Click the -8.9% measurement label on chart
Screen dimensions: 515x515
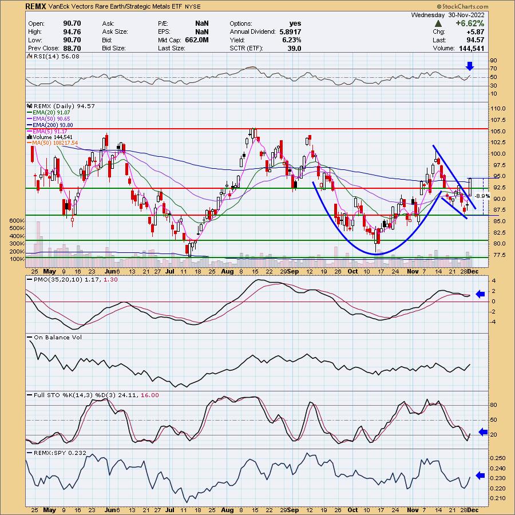pyautogui.click(x=482, y=196)
